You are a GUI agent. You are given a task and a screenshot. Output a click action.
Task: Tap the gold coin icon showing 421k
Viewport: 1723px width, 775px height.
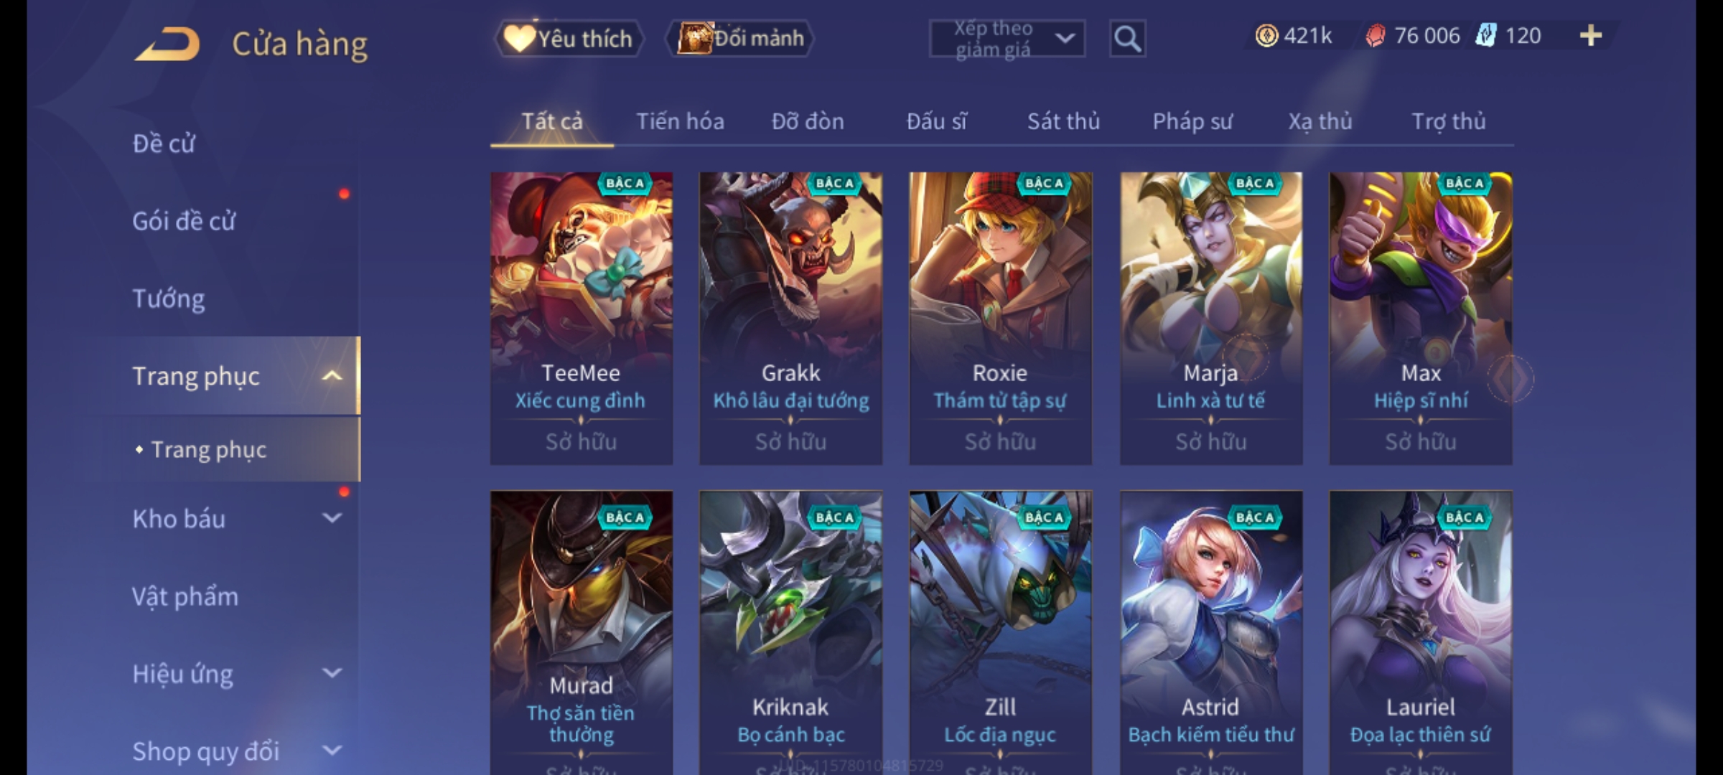point(1266,35)
